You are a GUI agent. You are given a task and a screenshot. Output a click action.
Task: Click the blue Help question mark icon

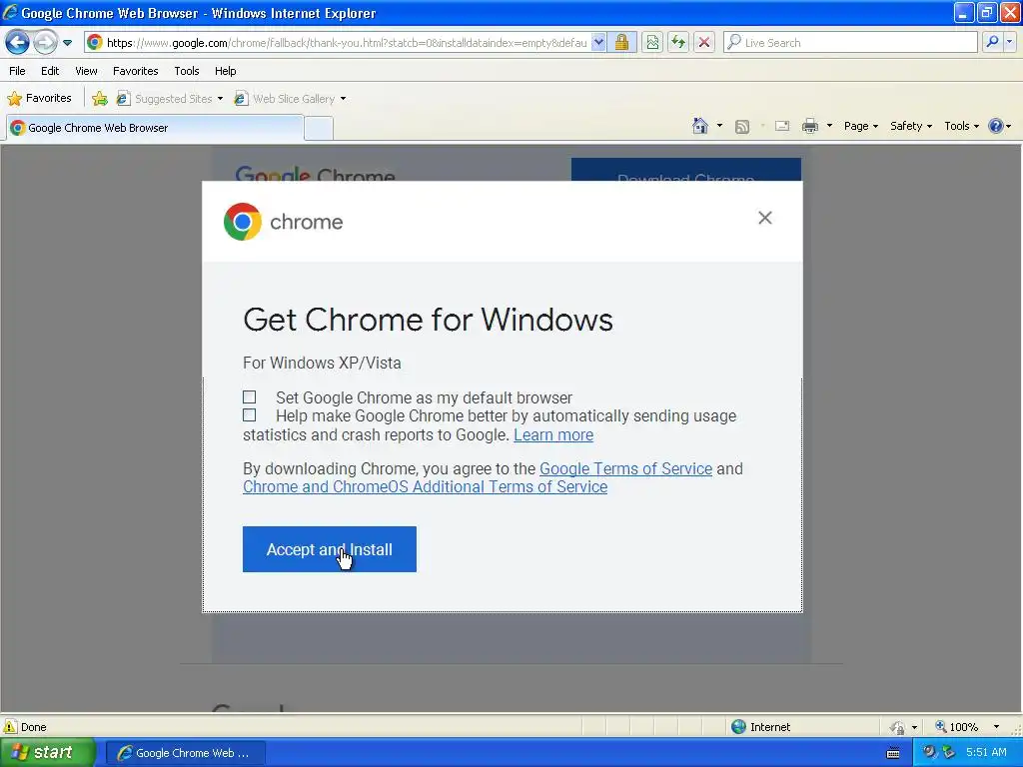pos(996,126)
